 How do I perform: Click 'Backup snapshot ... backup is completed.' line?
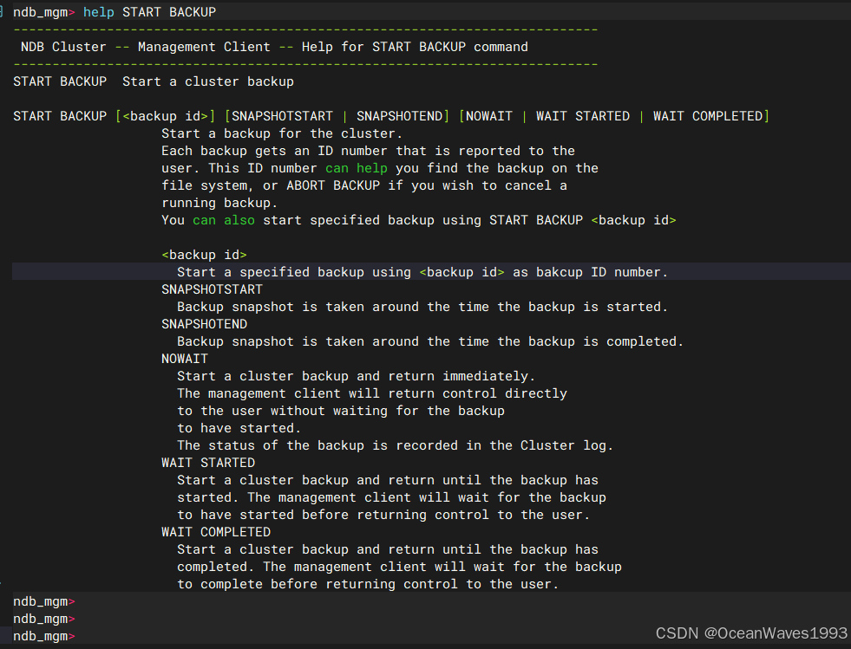[x=430, y=341]
